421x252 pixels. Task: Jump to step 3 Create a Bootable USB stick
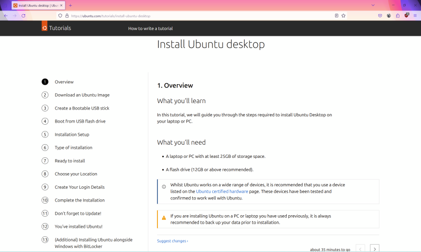(82, 108)
